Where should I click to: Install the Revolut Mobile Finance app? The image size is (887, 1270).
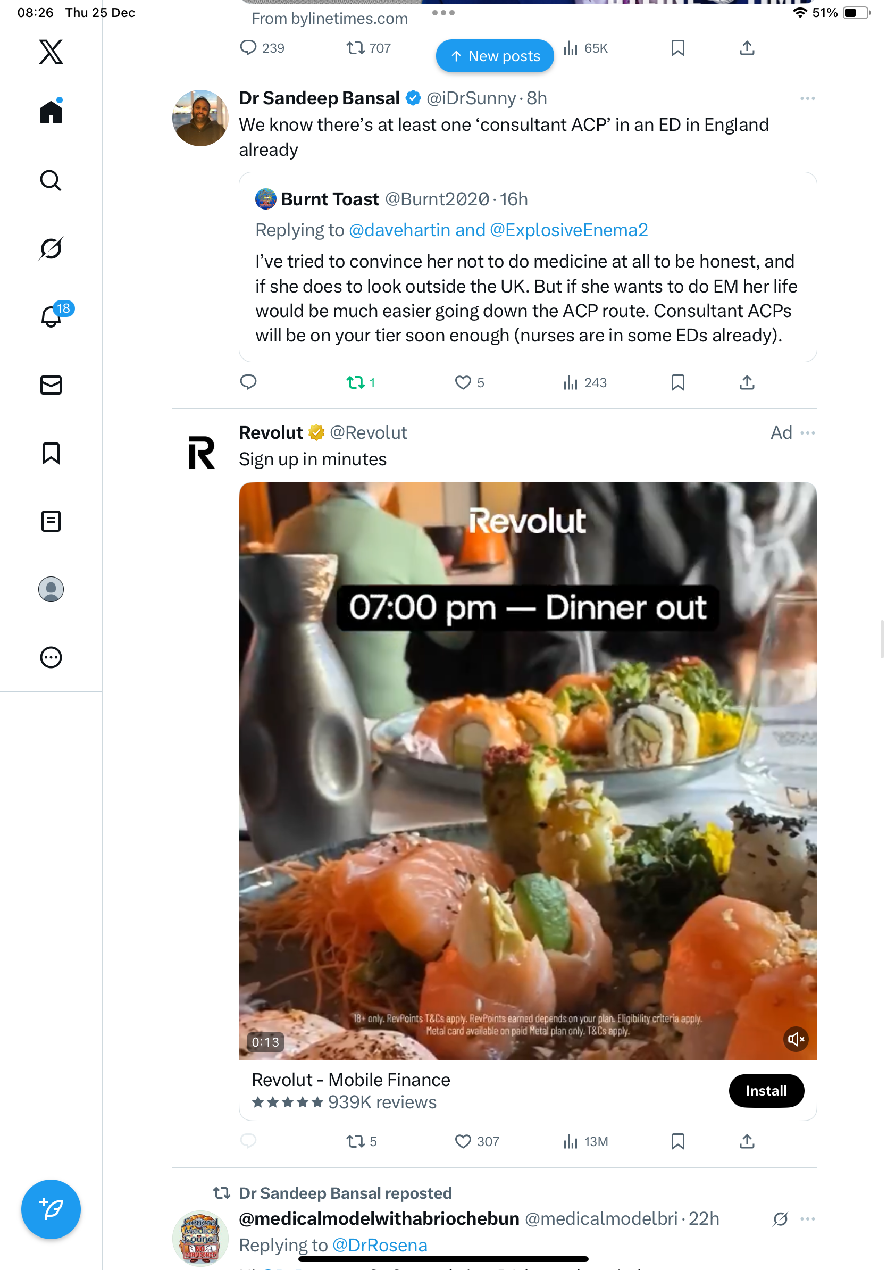766,1091
